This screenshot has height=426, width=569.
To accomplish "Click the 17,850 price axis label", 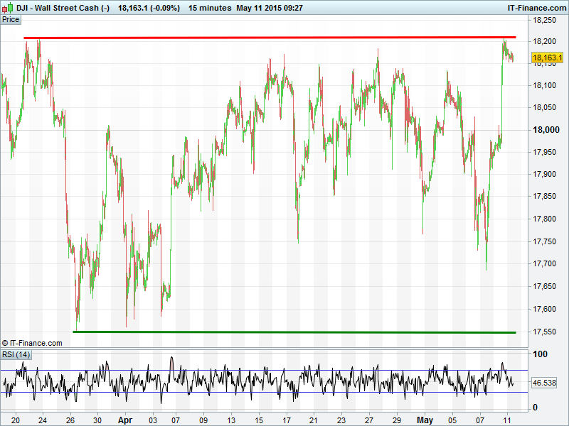I will pos(544,197).
